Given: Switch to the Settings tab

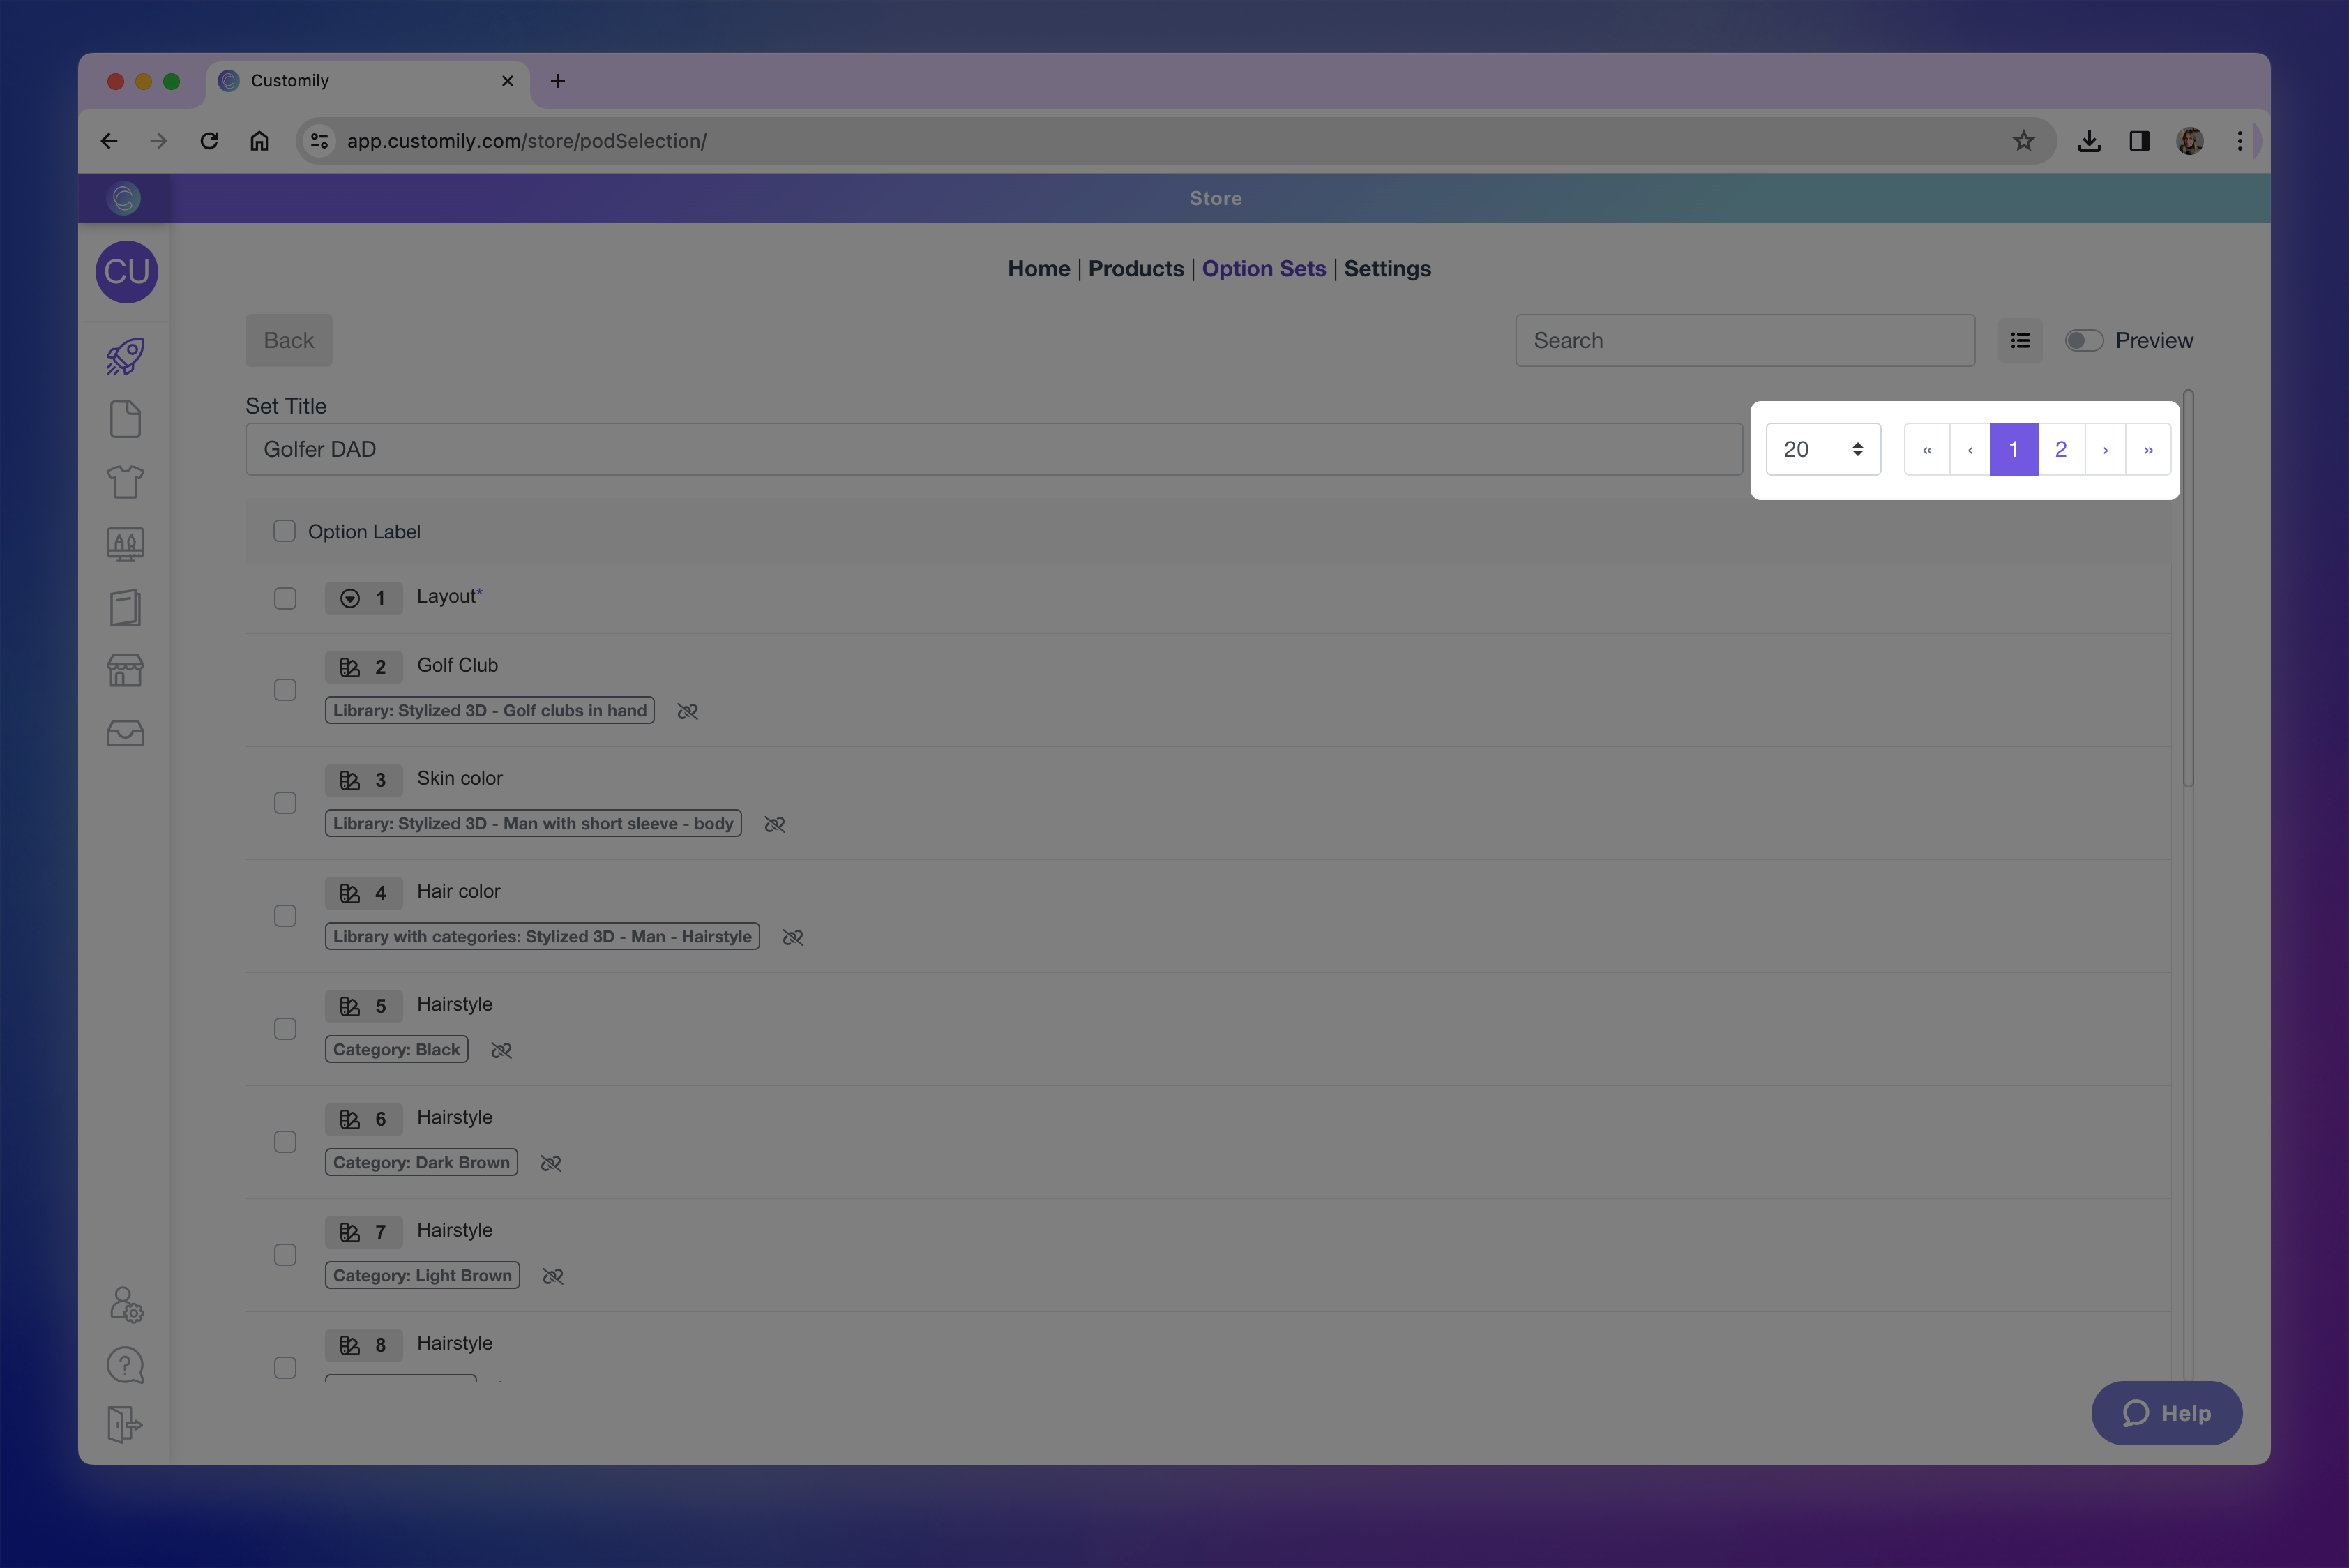Looking at the screenshot, I should coord(1387,268).
